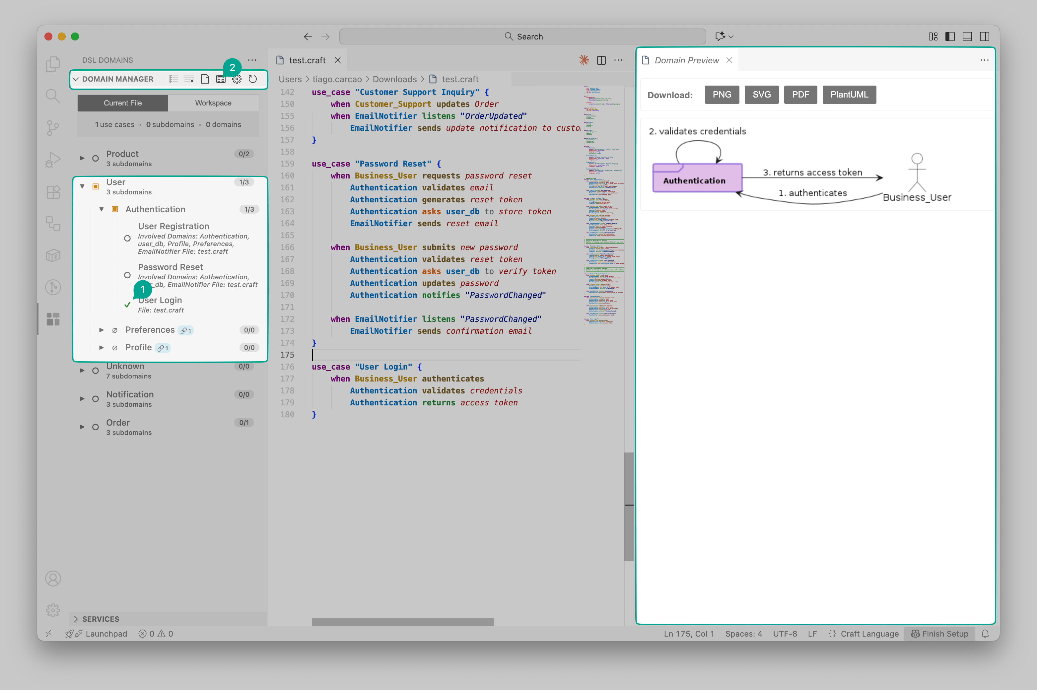
Task: Toggle the secondary side bar layout icon
Action: tap(985, 36)
